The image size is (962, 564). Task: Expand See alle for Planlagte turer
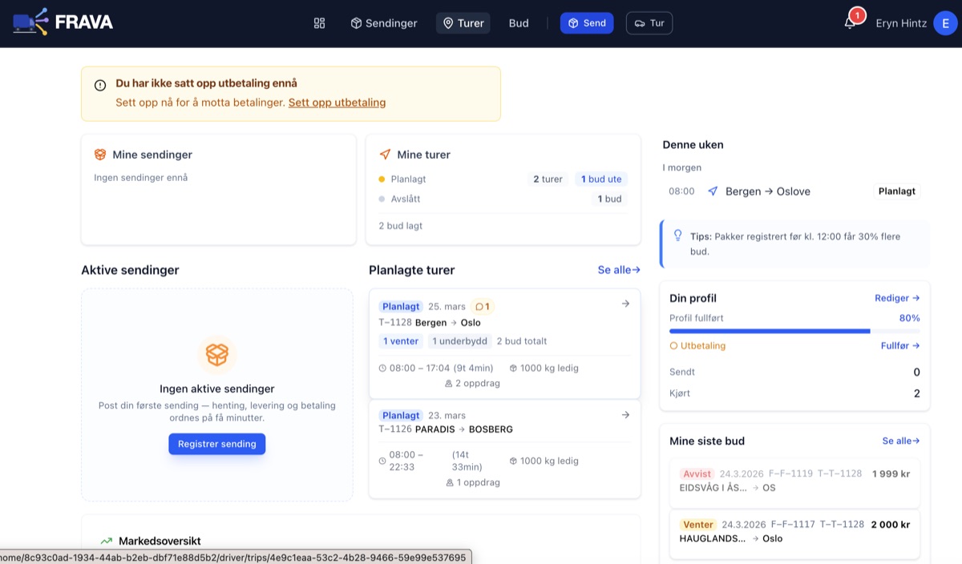click(618, 270)
